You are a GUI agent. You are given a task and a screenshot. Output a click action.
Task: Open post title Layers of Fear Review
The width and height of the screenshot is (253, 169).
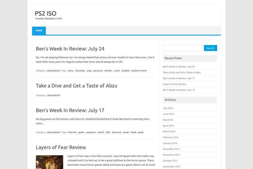(x=61, y=147)
